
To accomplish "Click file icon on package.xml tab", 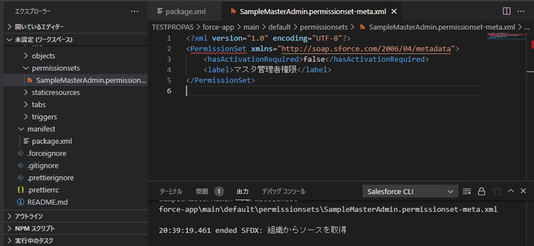I will (x=160, y=12).
